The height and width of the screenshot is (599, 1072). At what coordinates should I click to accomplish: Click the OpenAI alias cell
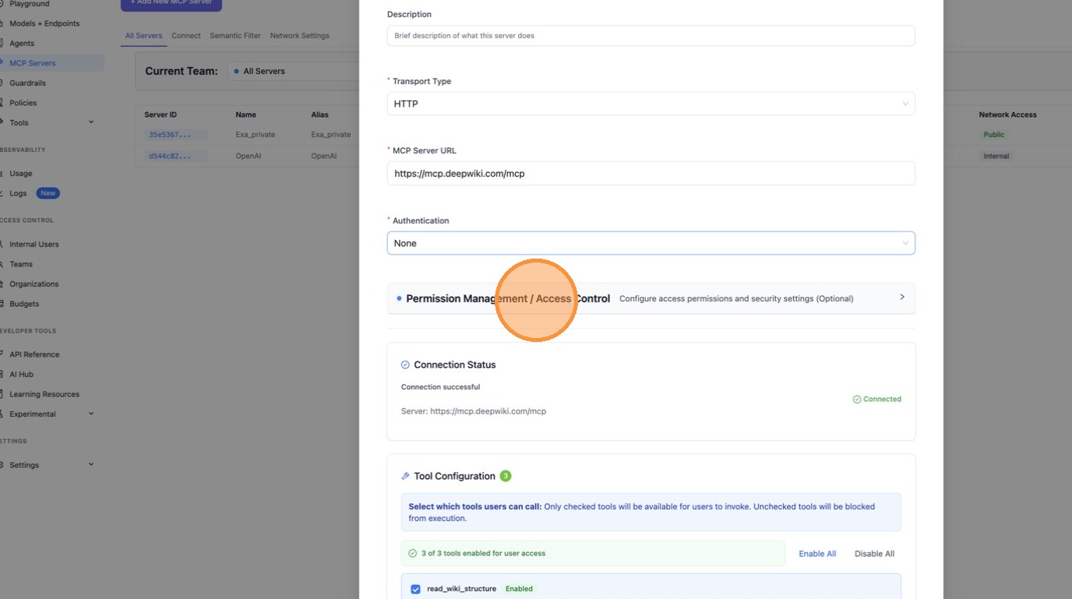tap(324, 156)
